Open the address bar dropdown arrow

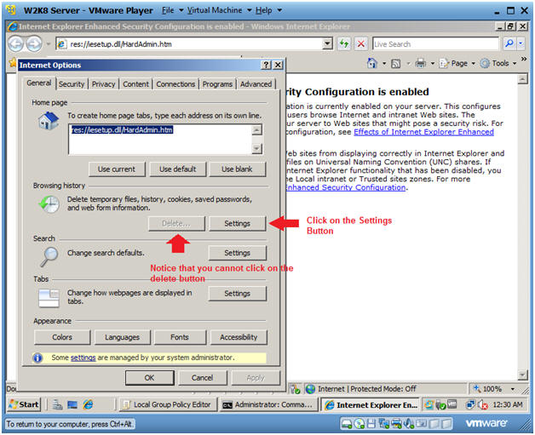(x=327, y=43)
